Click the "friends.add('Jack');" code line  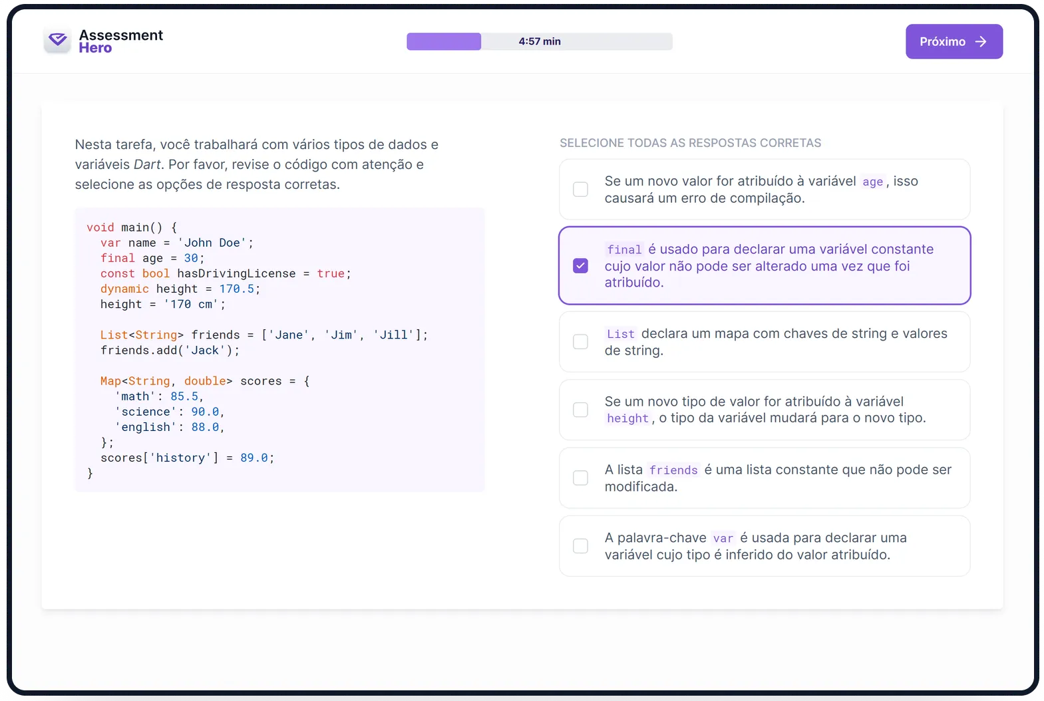pos(170,350)
